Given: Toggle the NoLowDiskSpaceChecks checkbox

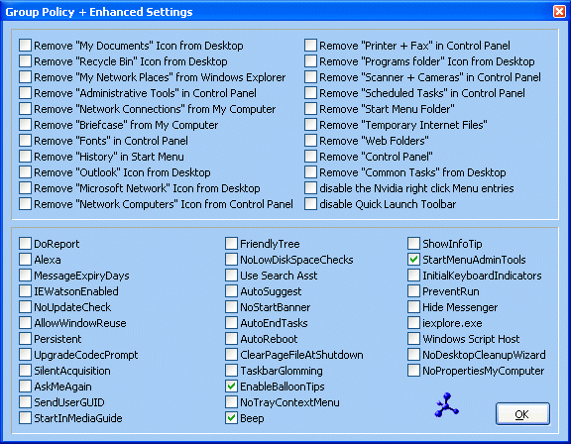Looking at the screenshot, I should point(231,260).
